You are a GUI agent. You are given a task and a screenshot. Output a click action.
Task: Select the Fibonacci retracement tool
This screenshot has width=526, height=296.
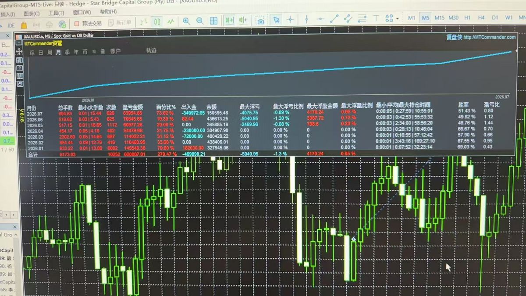pos(362,18)
